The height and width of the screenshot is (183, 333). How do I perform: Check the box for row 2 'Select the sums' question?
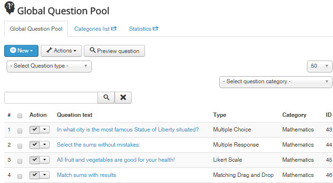tap(20, 146)
